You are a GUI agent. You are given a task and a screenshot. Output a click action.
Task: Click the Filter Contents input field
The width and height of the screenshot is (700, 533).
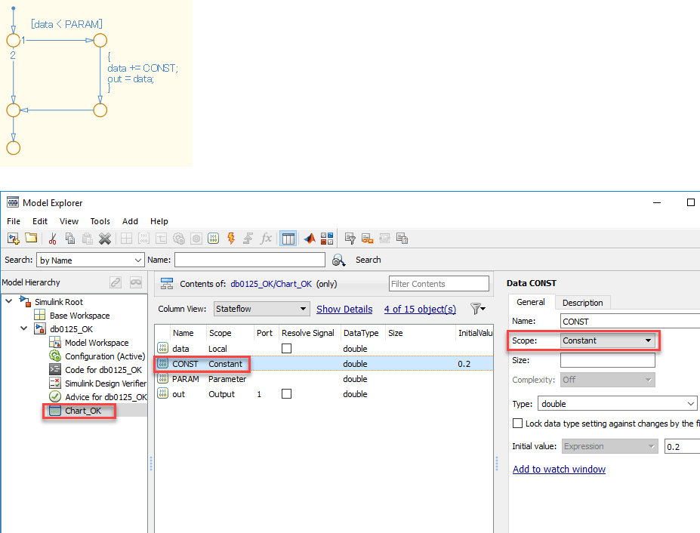[x=439, y=284]
